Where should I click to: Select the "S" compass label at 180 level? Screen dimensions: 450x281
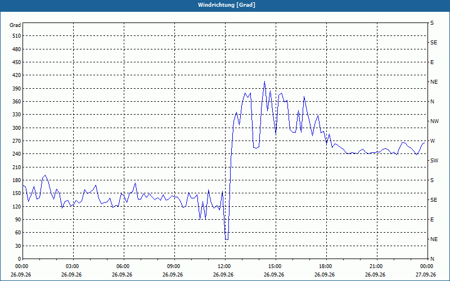(x=432, y=180)
